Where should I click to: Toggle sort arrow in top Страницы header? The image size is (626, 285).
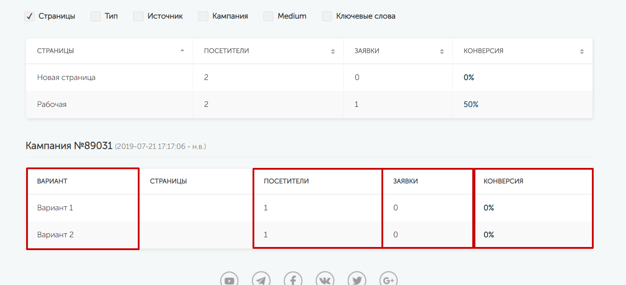pos(182,51)
